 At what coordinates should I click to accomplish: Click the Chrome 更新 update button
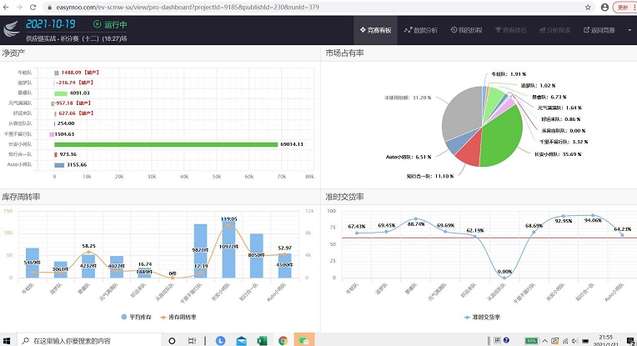pyautogui.click(x=623, y=7)
